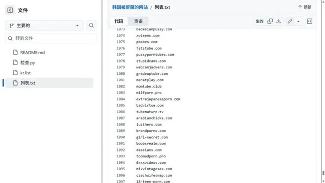Click the 检查.py file icon
Screen dimensions: 325x183
point(15,62)
